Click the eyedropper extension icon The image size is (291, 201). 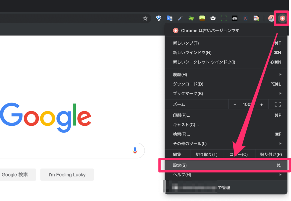tap(180, 18)
